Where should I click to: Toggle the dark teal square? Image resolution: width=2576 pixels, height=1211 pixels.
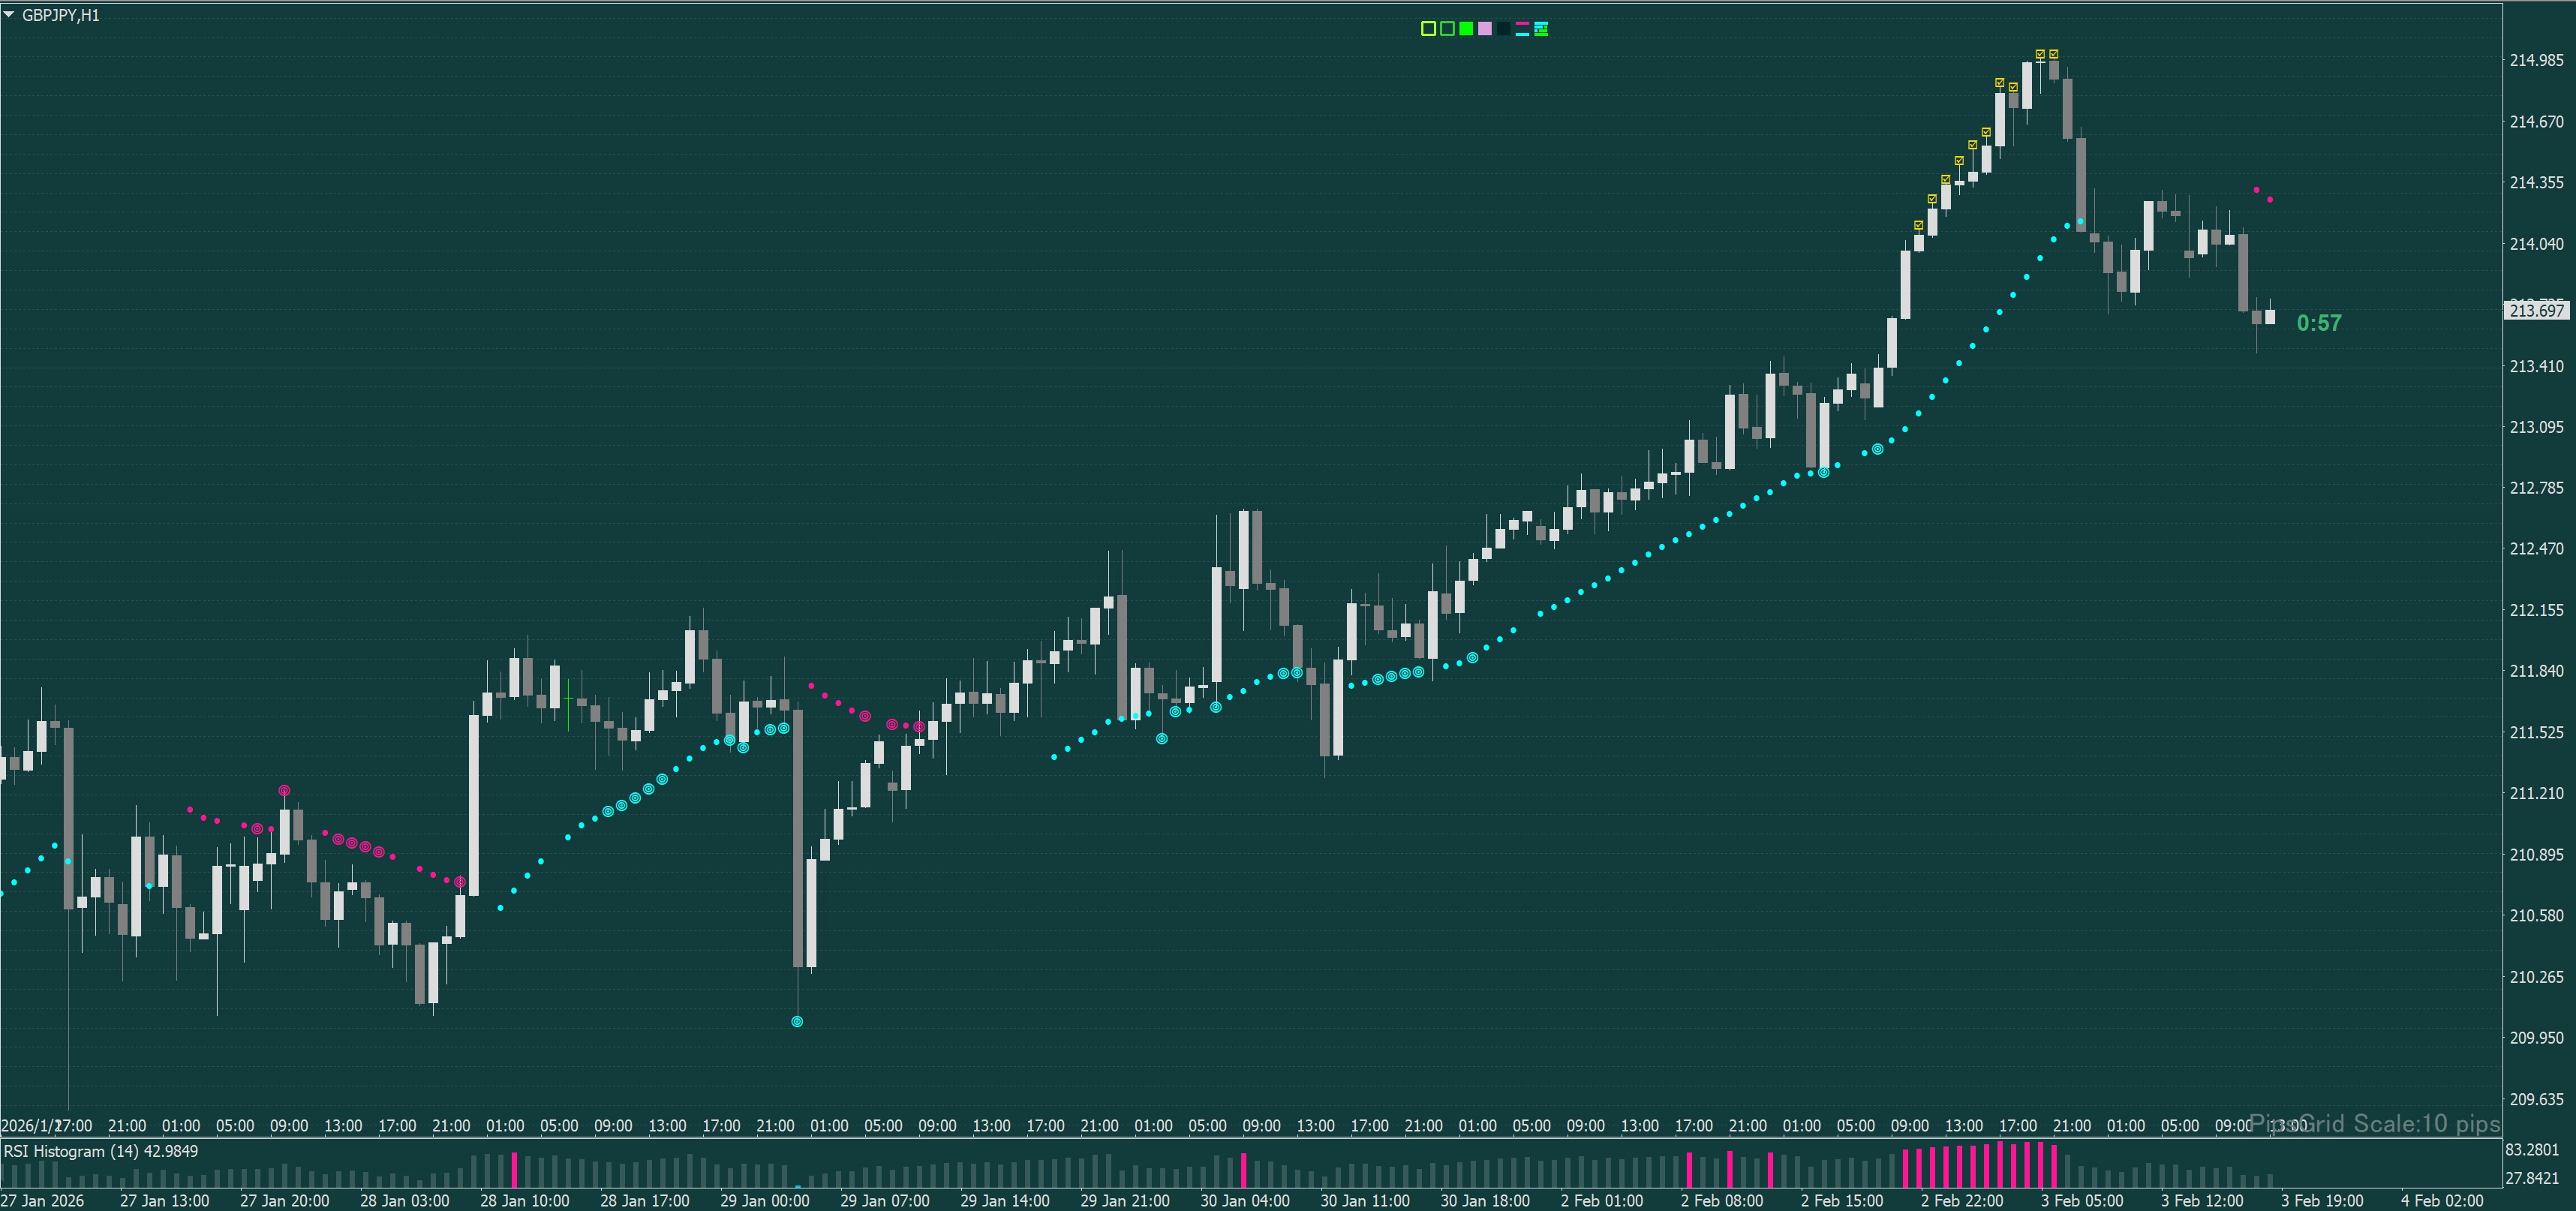(x=1503, y=29)
